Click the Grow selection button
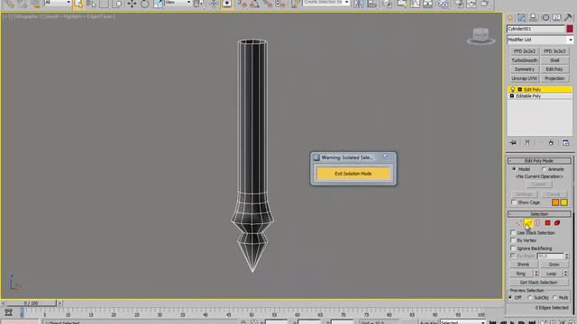 (554, 265)
